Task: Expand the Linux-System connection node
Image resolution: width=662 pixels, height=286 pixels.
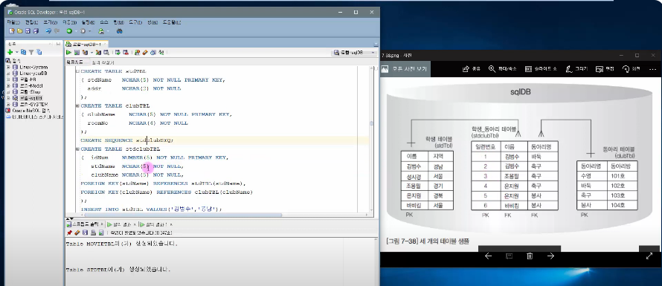Action: 8,67
